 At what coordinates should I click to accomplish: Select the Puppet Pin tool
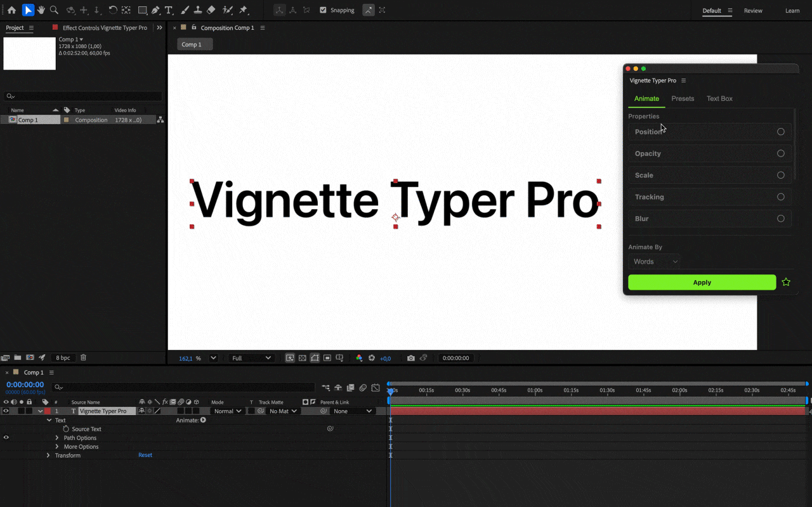243,10
